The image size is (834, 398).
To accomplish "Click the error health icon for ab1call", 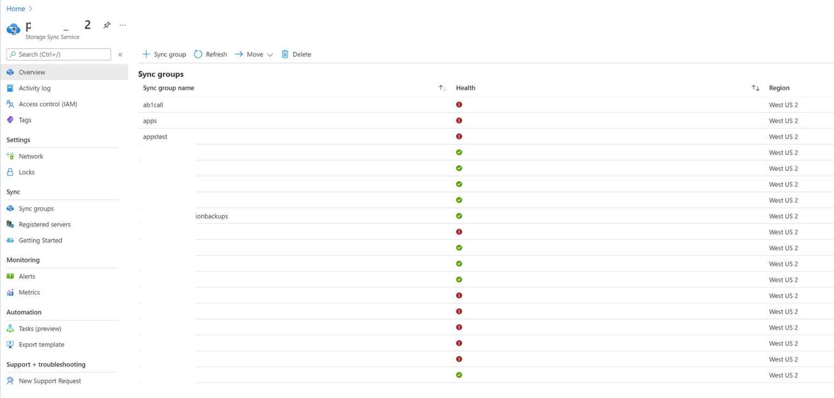I will coord(459,104).
